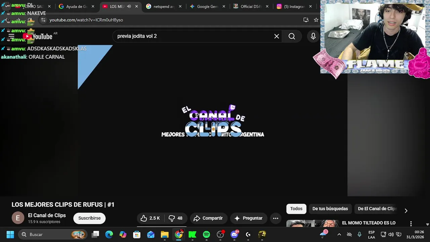
Task: Open the install-app icon in the address bar
Action: tap(306, 20)
